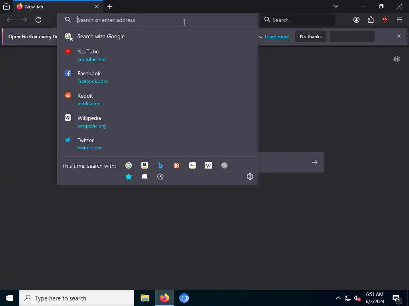Open the Reddit suggestion
The height and width of the screenshot is (306, 409).
pyautogui.click(x=157, y=99)
